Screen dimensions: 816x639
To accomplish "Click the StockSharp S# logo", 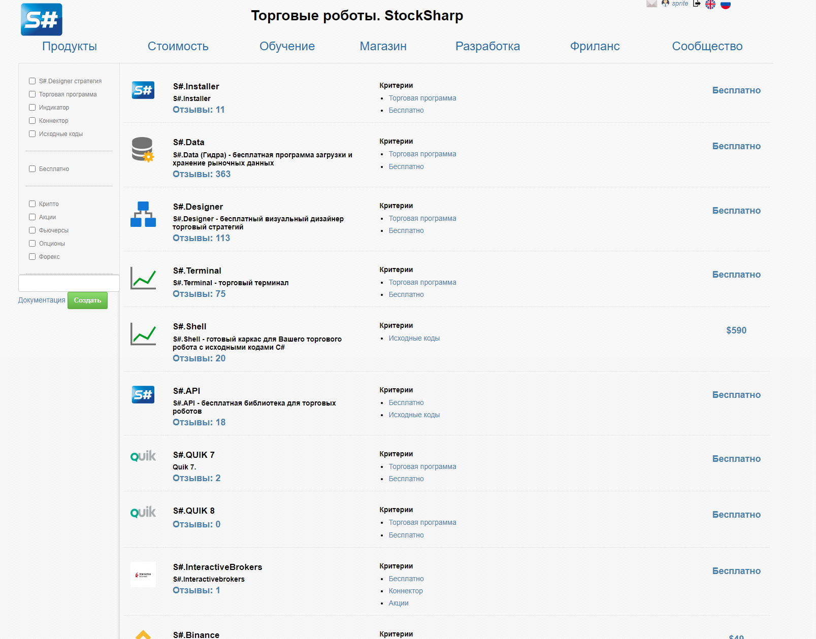I will pyautogui.click(x=41, y=19).
